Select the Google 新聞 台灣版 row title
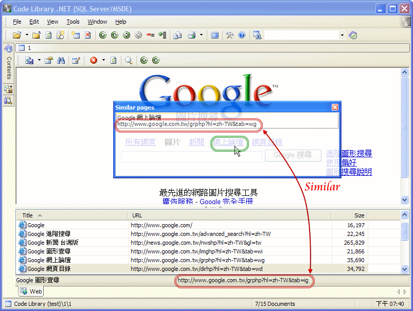Image resolution: width=413 pixels, height=311 pixels. point(53,243)
